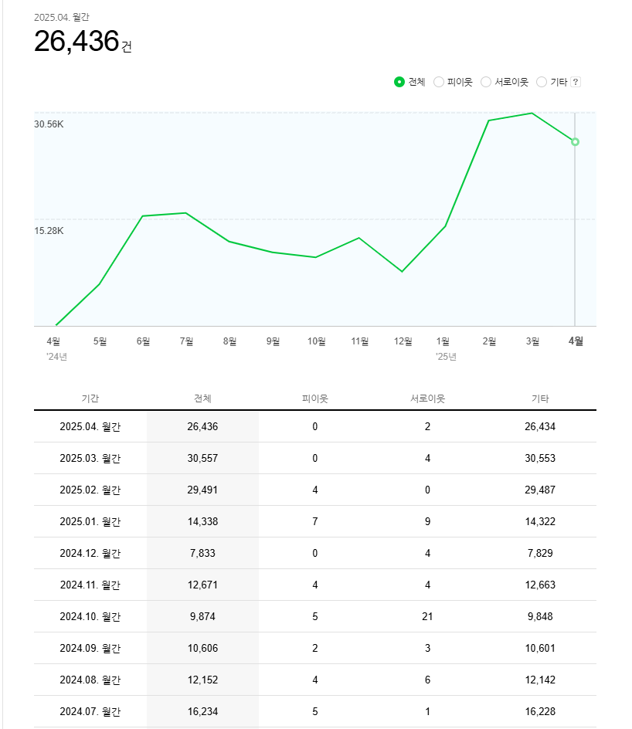Click the 피이웃 column header in table

point(315,398)
